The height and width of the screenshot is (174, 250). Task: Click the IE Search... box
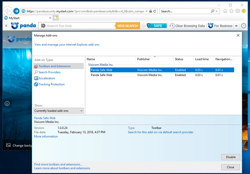[x=185, y=11]
